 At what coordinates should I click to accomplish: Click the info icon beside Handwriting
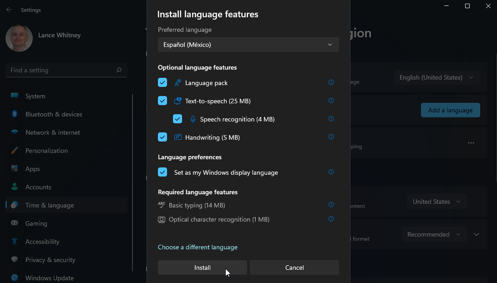pos(331,136)
